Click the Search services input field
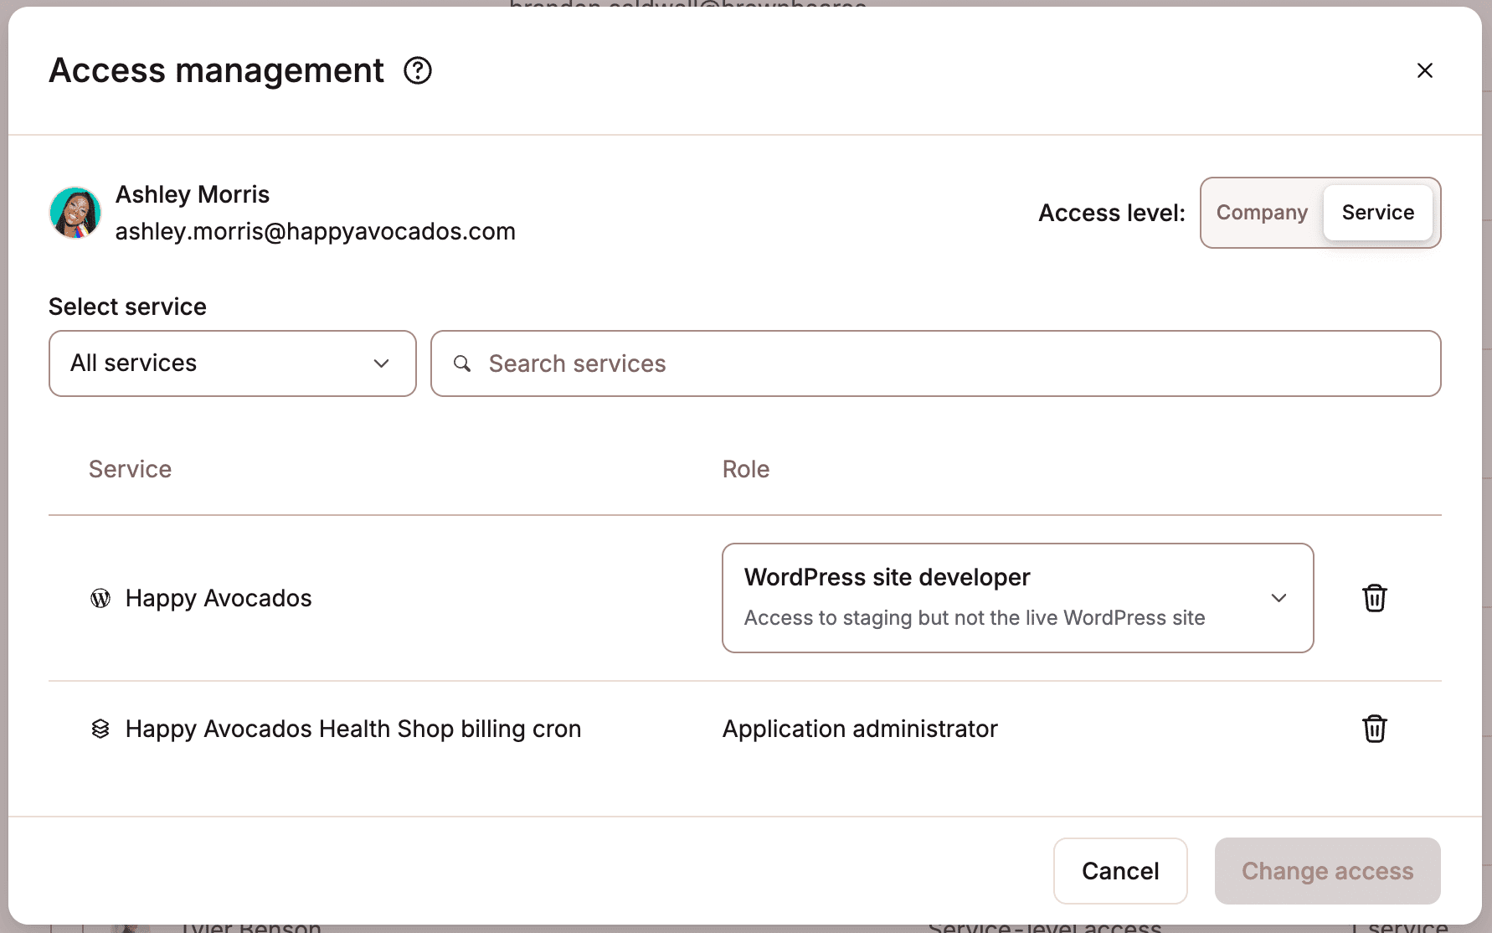Screen dimensions: 1492x933 [x=837, y=363]
